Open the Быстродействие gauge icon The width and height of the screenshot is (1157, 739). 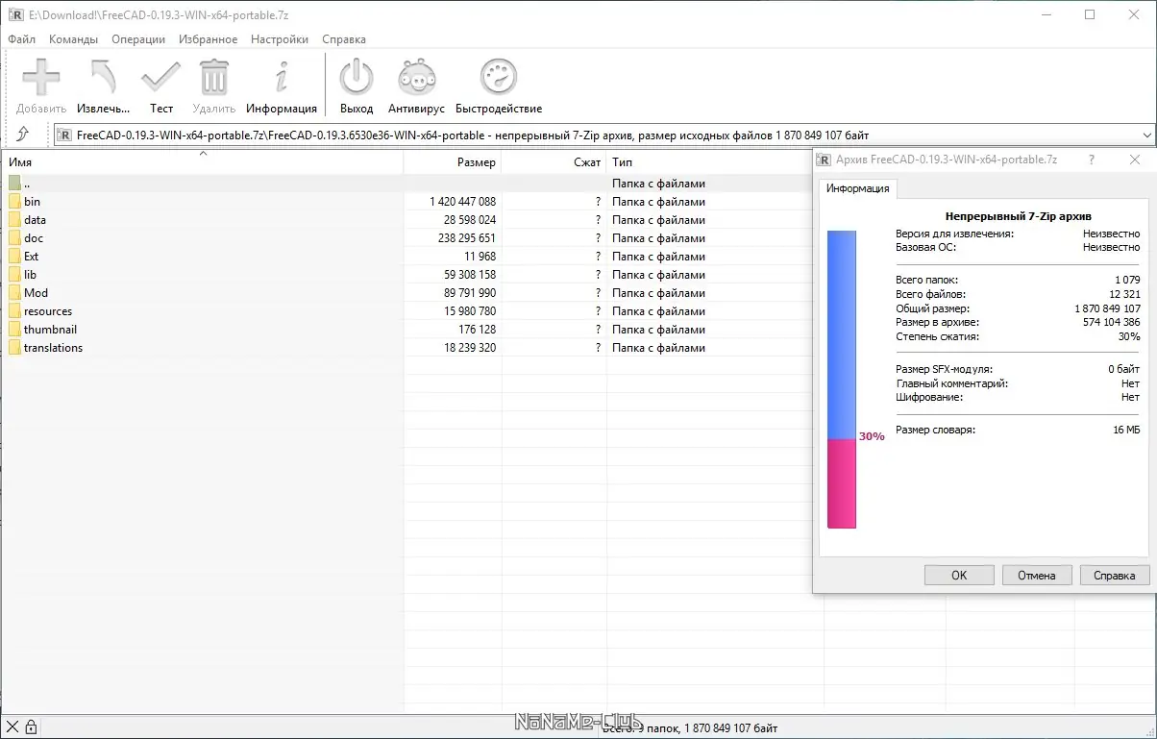coord(499,77)
